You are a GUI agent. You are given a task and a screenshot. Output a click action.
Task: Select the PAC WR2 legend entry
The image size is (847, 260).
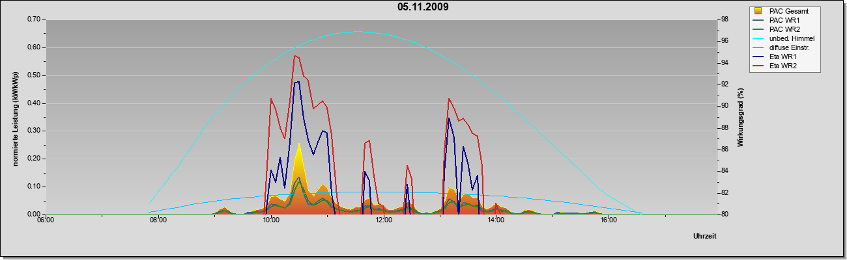point(783,29)
